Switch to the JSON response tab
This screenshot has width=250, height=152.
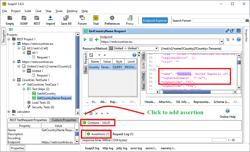[x=143, y=66]
